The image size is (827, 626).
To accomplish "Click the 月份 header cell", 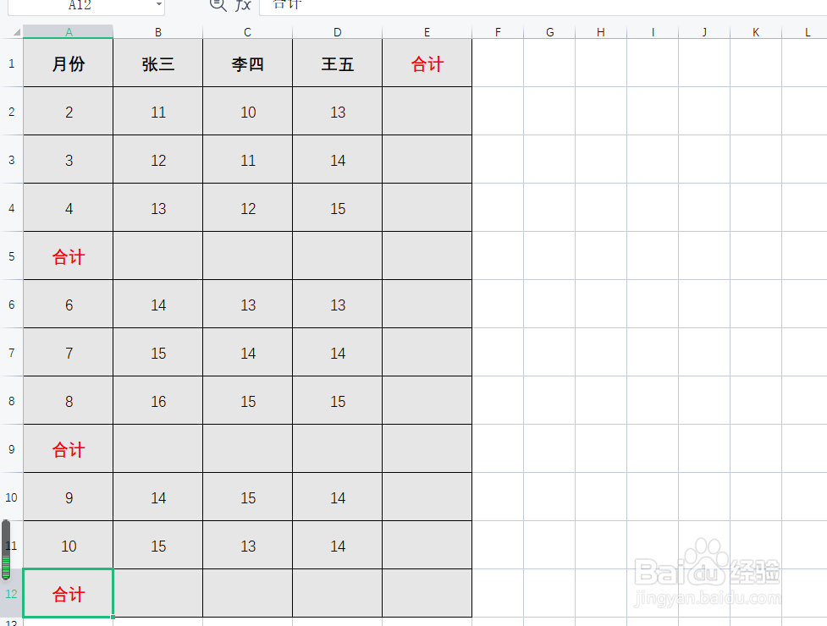I will pos(68,63).
